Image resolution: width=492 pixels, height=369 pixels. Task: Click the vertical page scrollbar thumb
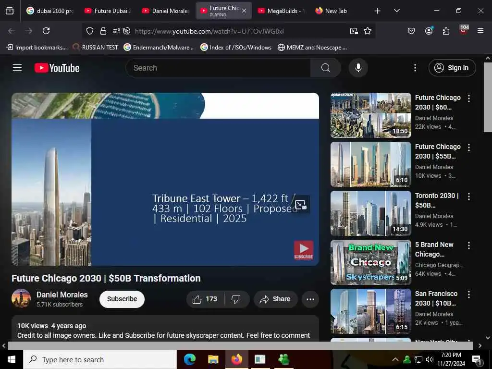(x=488, y=97)
